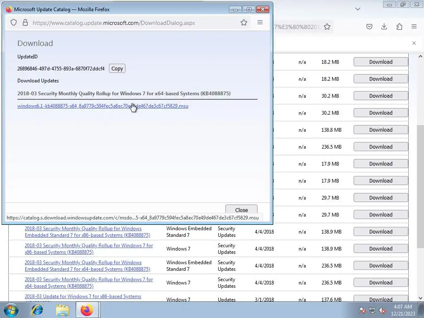Viewport: 424px width, 318px height.
Task: Copy the UpdateID with the Copy button
Action: point(117,68)
